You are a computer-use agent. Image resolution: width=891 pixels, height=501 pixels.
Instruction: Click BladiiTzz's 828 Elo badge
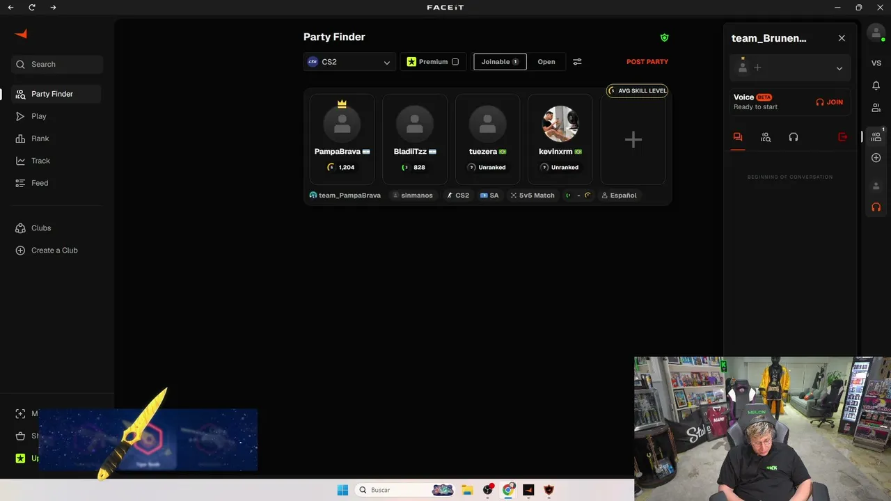coord(414,168)
